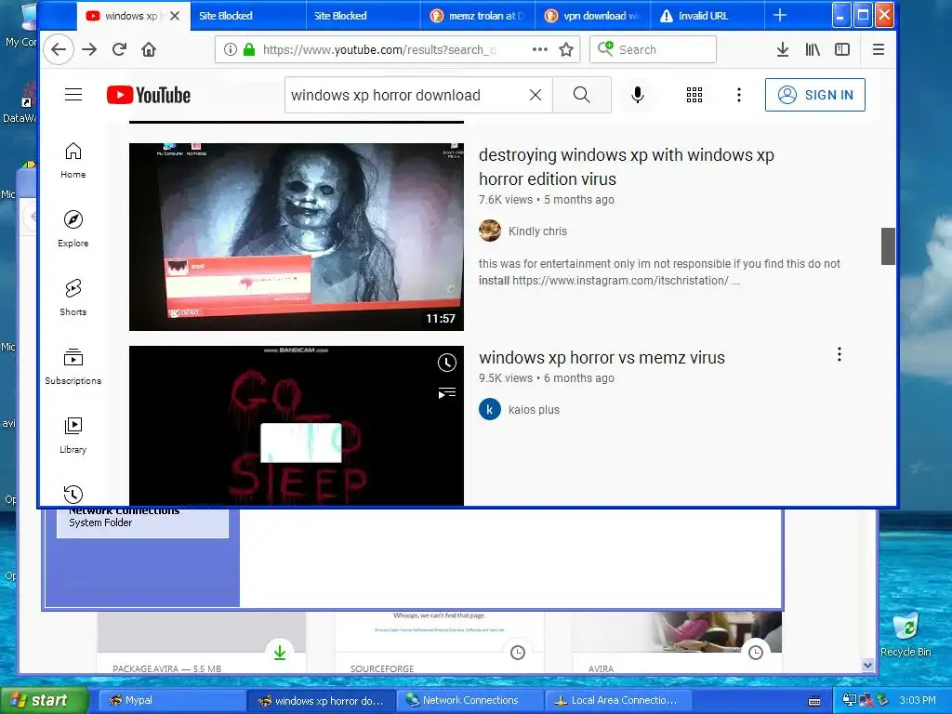Open YouTube settings three-dot menu
The width and height of the screenshot is (952, 714).
tap(739, 95)
